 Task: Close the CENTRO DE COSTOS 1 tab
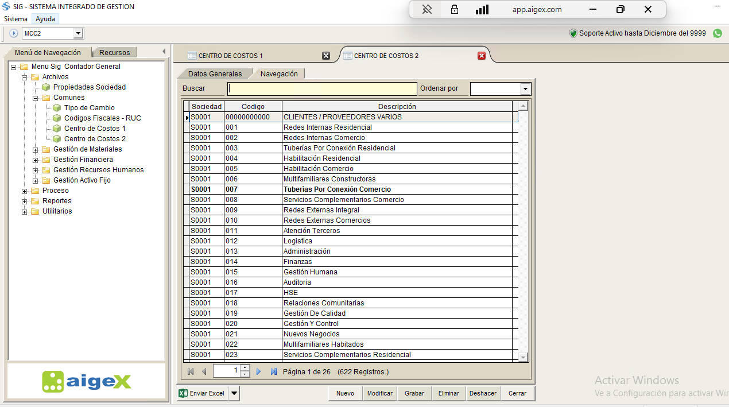(326, 56)
